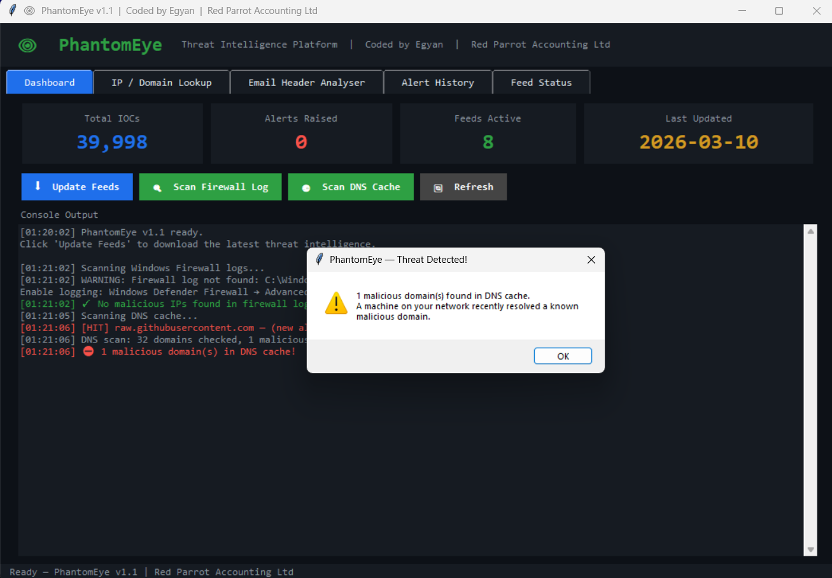Click the console scrollbar down arrow

click(810, 549)
